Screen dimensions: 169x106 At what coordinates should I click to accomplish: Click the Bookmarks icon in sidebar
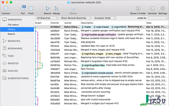point(5,48)
